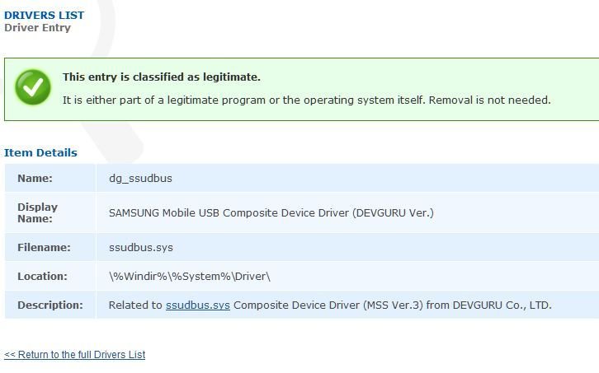Click the Display Name: row label
Screen dimensions: 599x373
(x=37, y=212)
